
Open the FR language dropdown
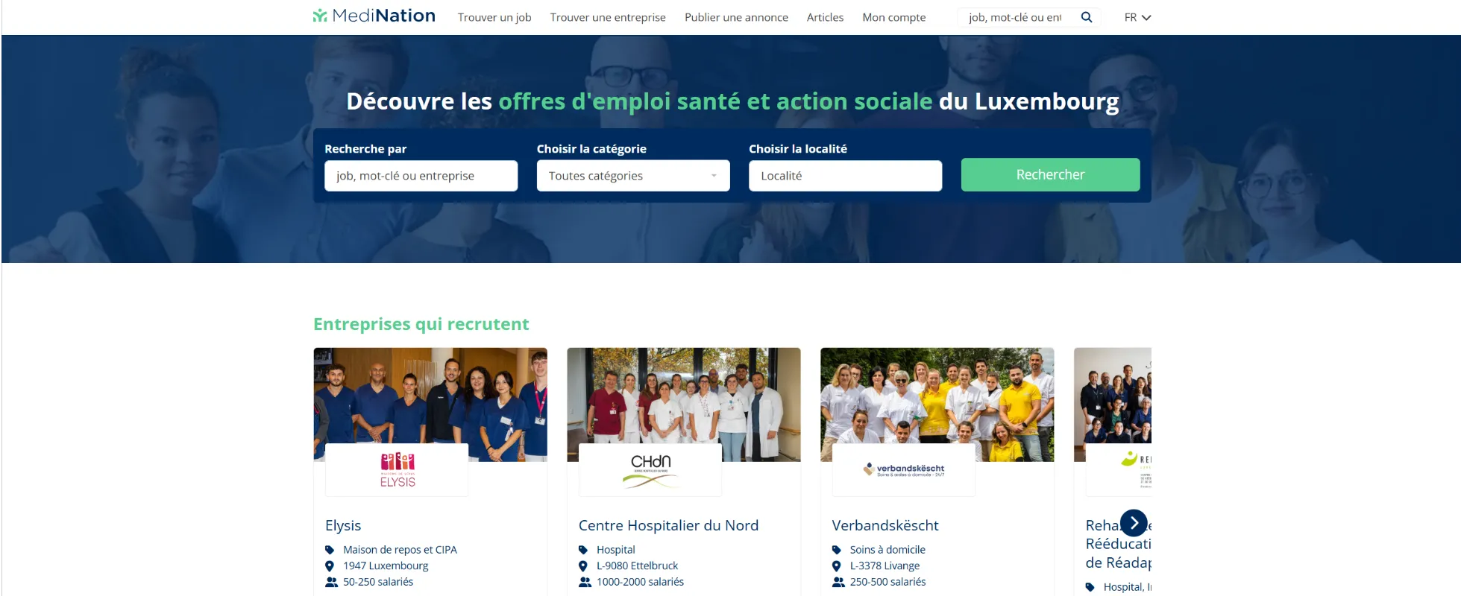[1137, 17]
